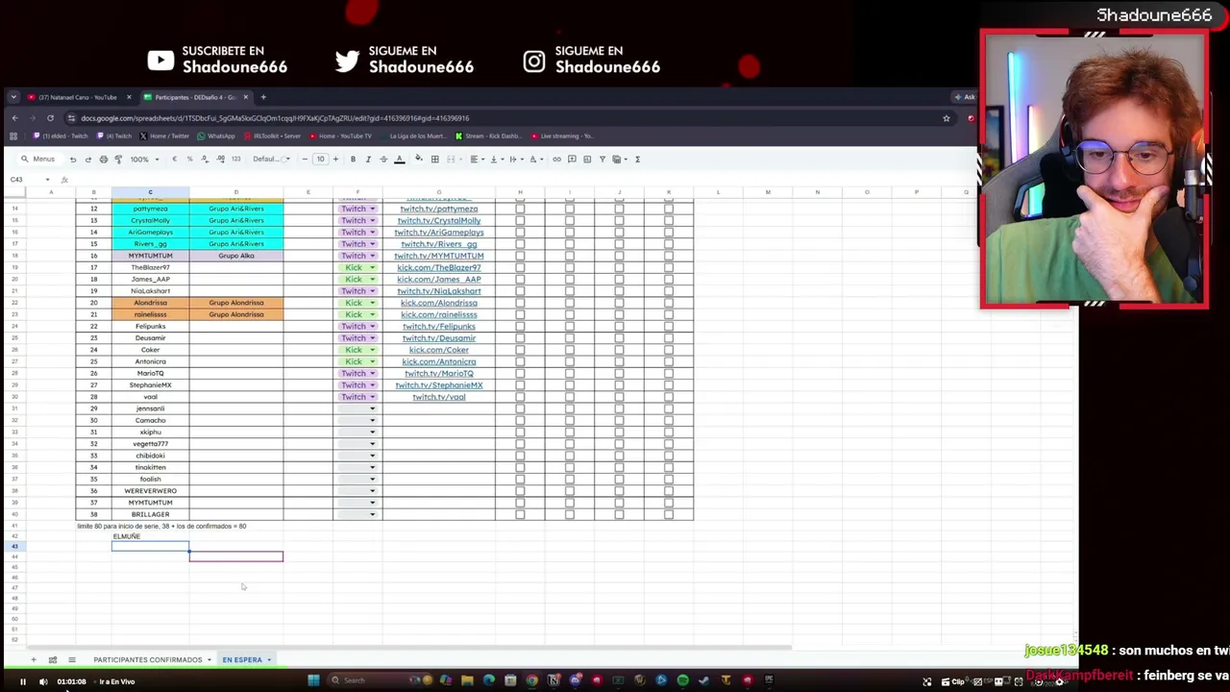1230x692 pixels.
Task: Check first checkbox in CrystalMolly row
Action: tap(520, 221)
